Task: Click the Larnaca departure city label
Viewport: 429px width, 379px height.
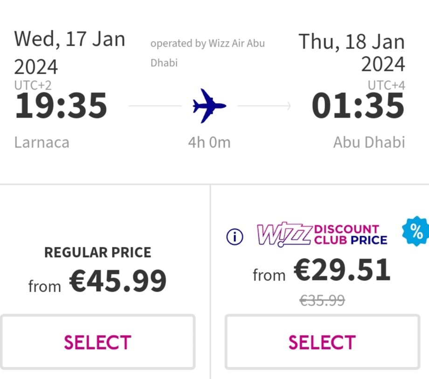Action: [x=42, y=142]
